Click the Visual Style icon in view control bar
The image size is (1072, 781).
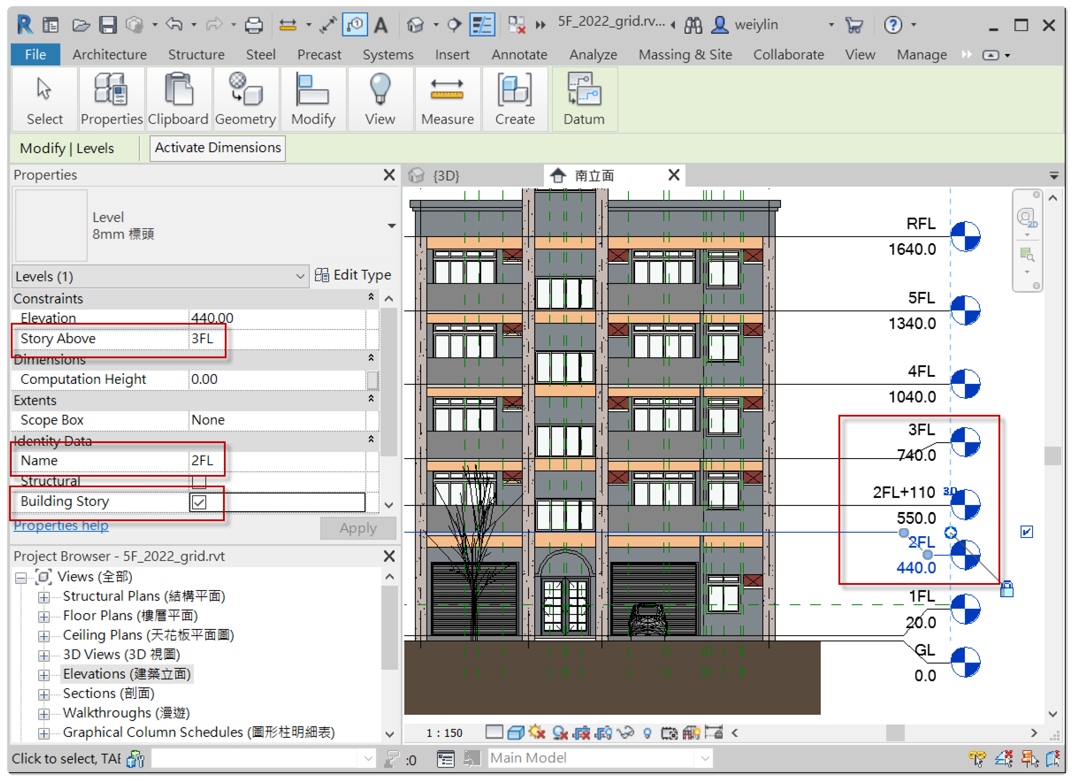point(516,733)
